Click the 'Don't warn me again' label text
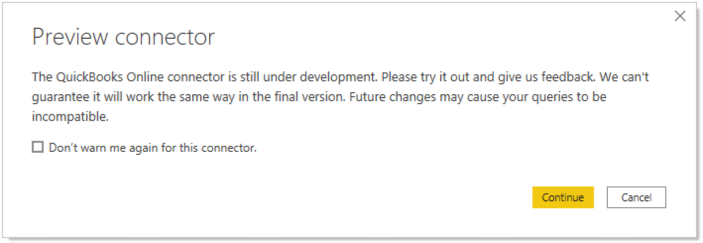The height and width of the screenshot is (243, 703). [x=152, y=147]
